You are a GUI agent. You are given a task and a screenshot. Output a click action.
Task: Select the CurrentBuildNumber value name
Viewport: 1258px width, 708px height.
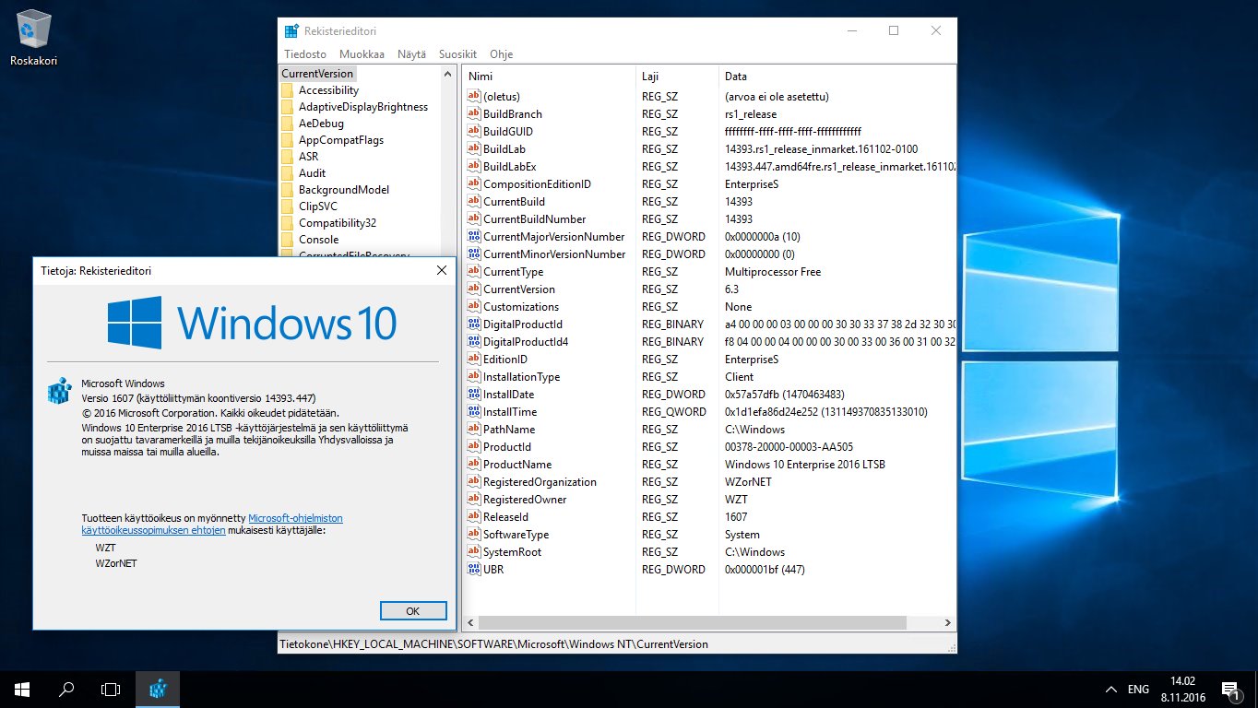[x=535, y=219]
